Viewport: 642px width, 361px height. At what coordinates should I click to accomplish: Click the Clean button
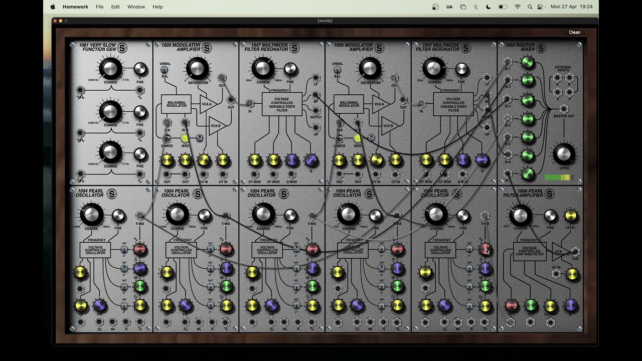tap(575, 33)
